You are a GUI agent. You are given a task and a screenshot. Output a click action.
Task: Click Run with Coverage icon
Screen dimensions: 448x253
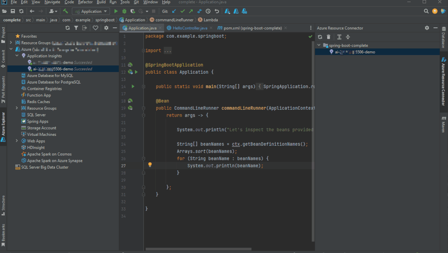point(132,12)
